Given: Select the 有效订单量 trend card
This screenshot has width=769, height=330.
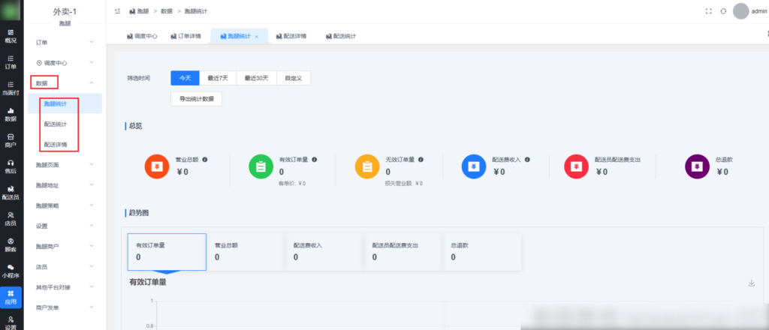Looking at the screenshot, I should pyautogui.click(x=167, y=252).
